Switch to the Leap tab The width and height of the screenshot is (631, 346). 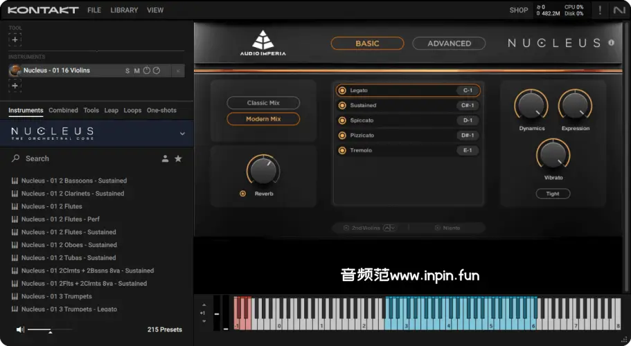(111, 110)
